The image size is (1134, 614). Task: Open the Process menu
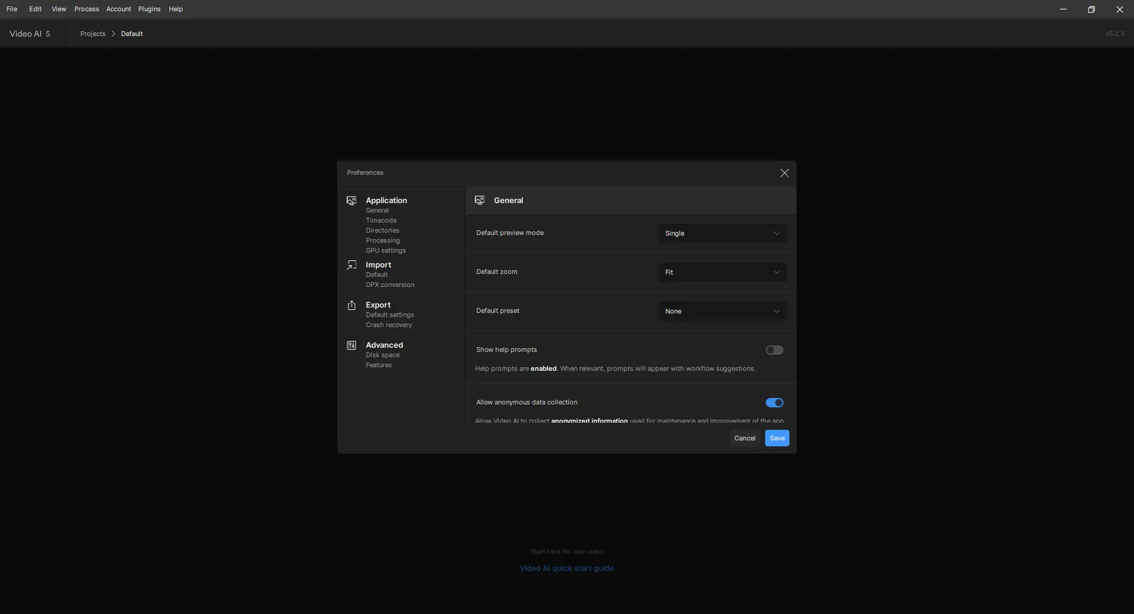click(x=86, y=9)
